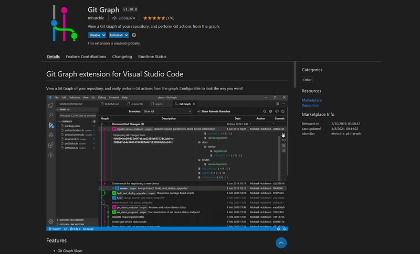This screenshot has height=254, width=420.
Task: Click the Git Graph settings gear in toolbar
Action: [x=270, y=112]
